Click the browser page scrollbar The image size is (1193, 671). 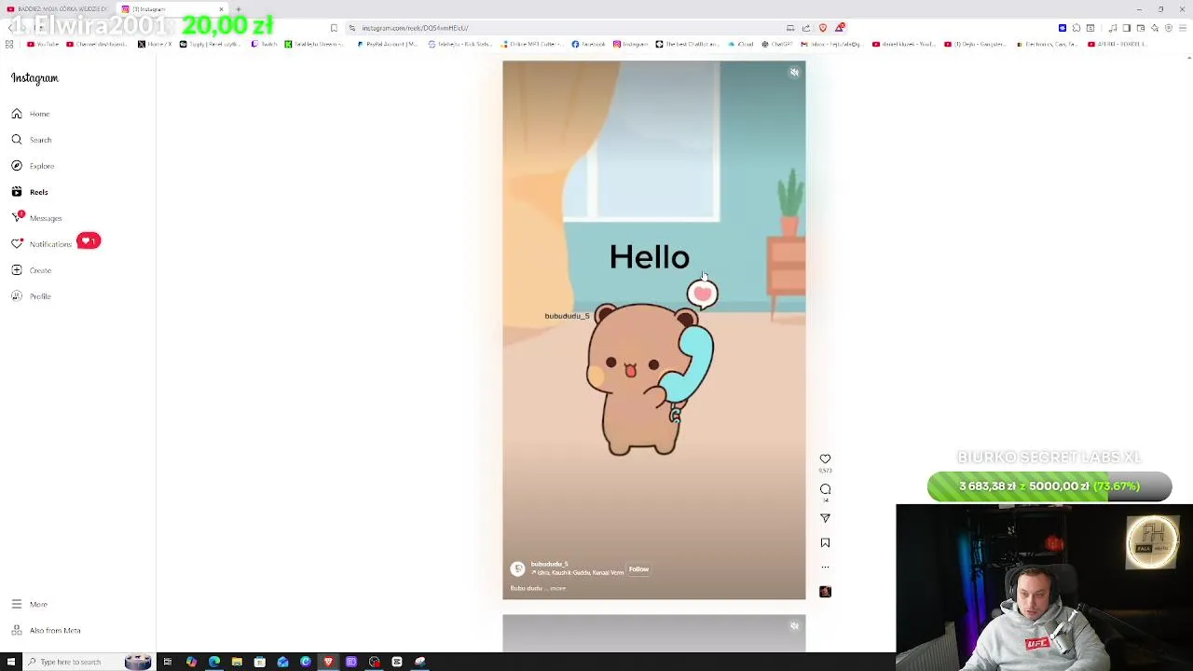(1188, 354)
